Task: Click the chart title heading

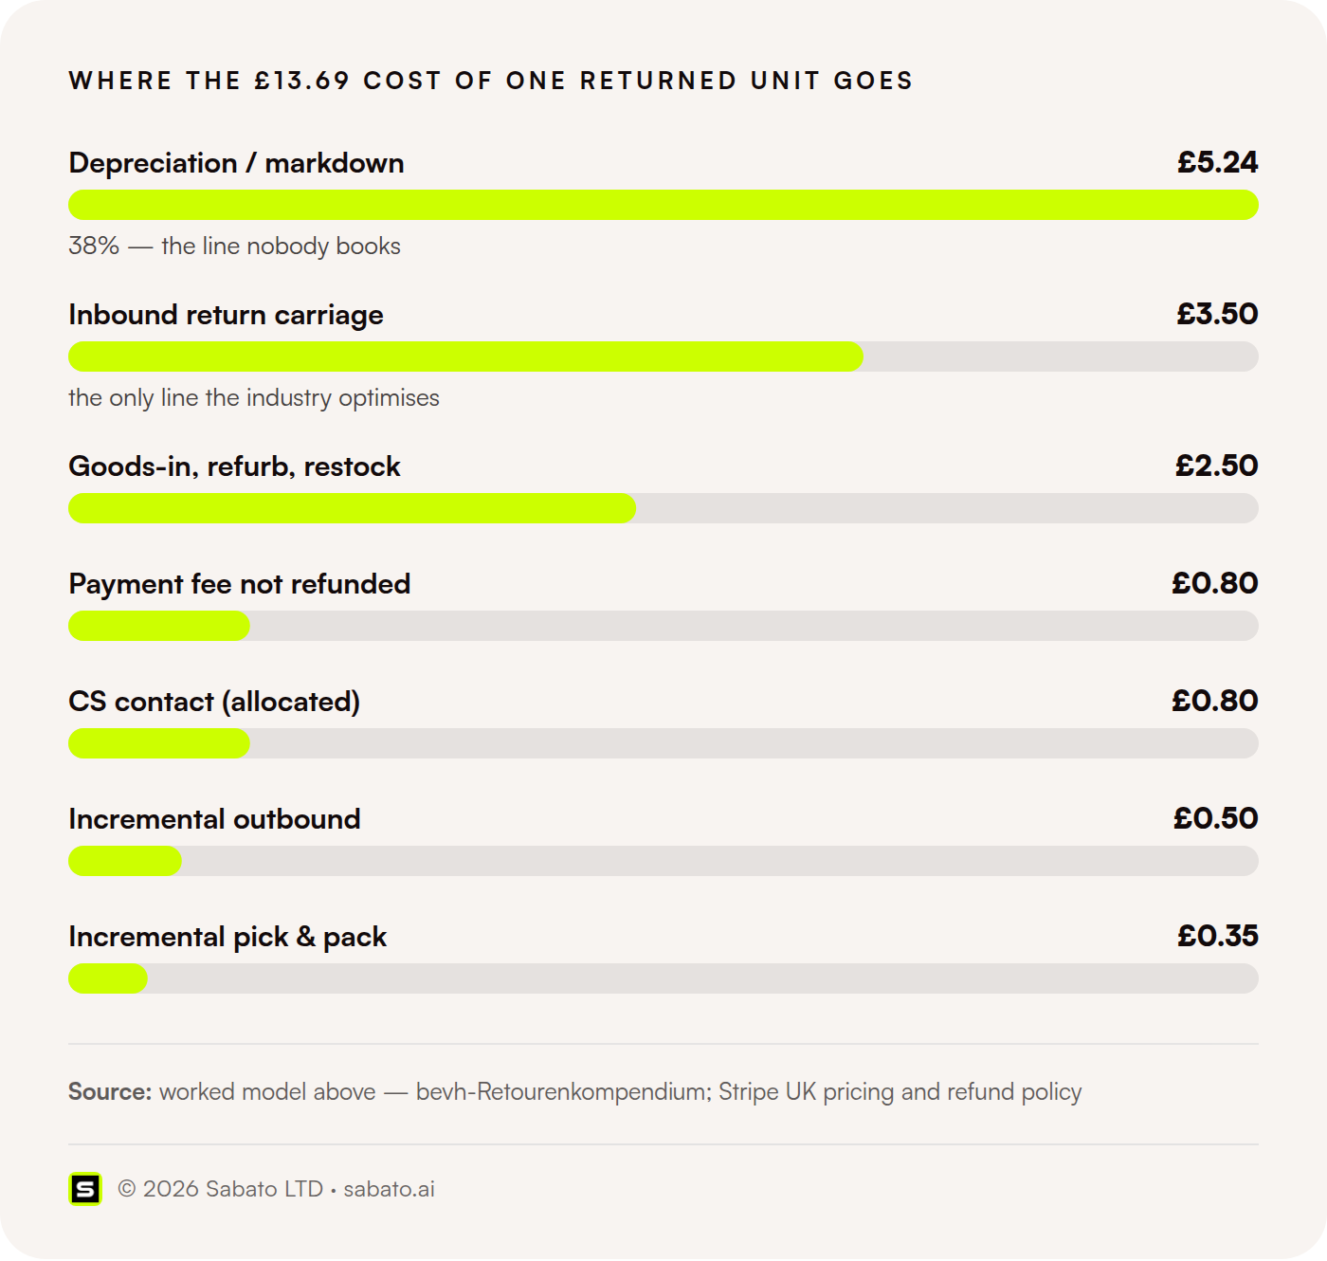Action: [x=491, y=81]
